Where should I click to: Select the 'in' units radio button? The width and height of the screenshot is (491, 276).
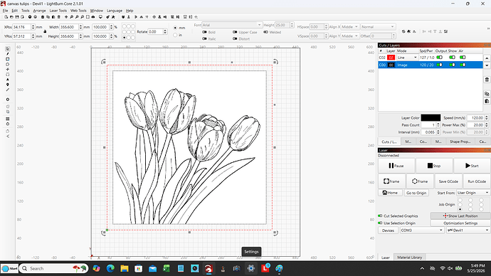click(x=175, y=35)
